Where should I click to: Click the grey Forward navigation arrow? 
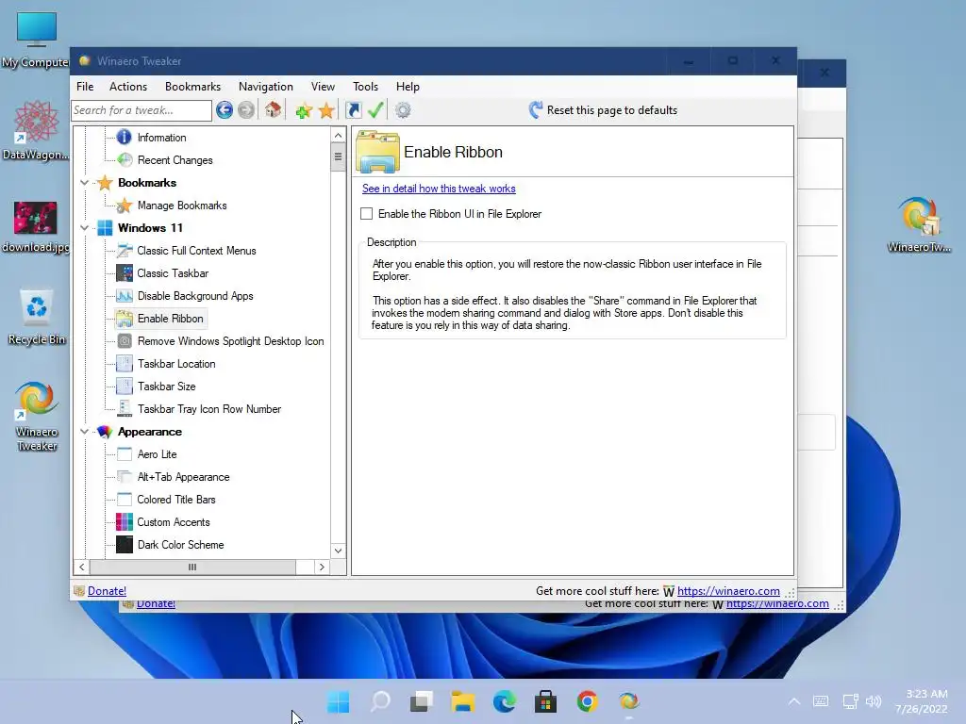click(x=246, y=110)
